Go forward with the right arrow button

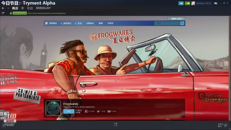click(x=8, y=8)
